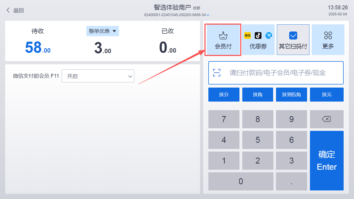Expand the store code chevron under merchant name
Screen dimensions: 354x199
[x=208, y=15]
